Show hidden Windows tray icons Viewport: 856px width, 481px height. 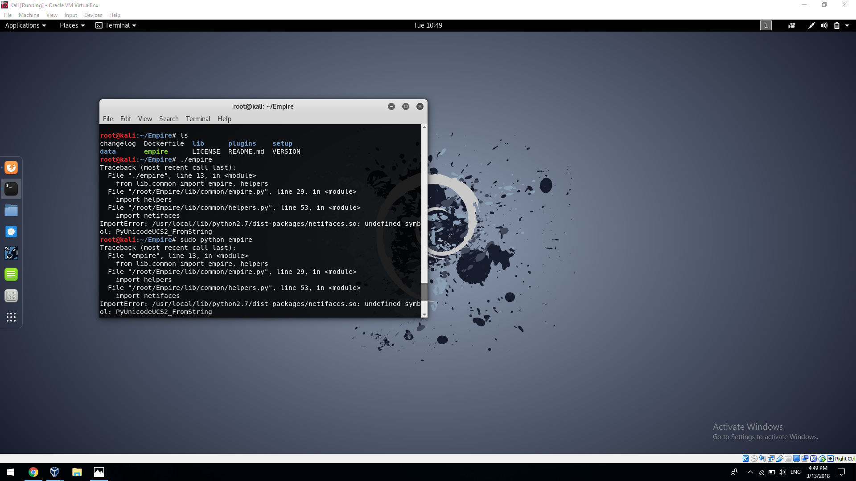click(x=750, y=472)
